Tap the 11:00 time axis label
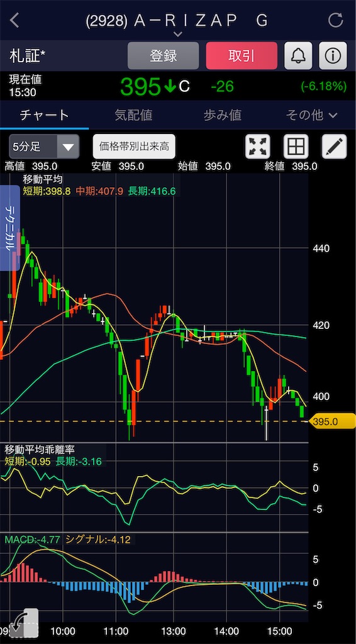This screenshot has height=644, width=356. pyautogui.click(x=116, y=630)
